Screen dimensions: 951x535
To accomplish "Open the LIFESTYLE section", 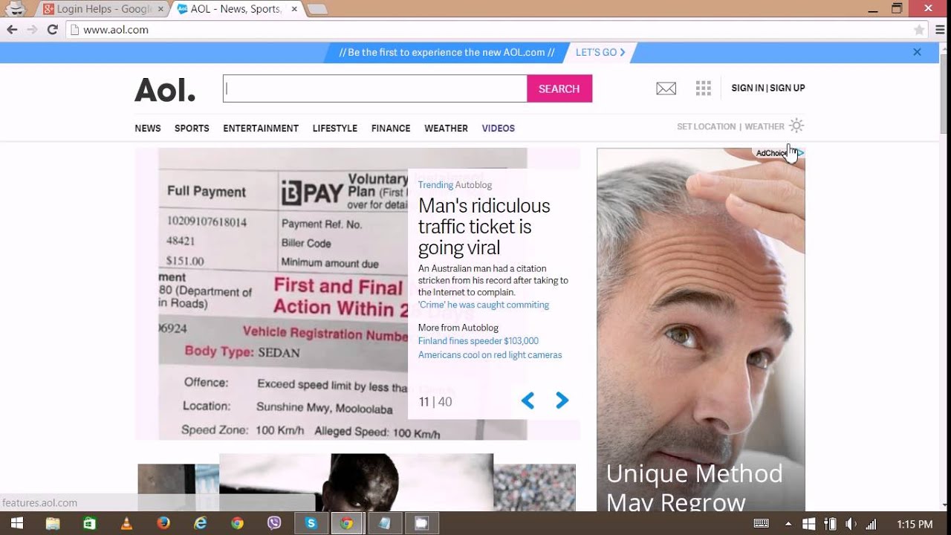I will point(335,129).
